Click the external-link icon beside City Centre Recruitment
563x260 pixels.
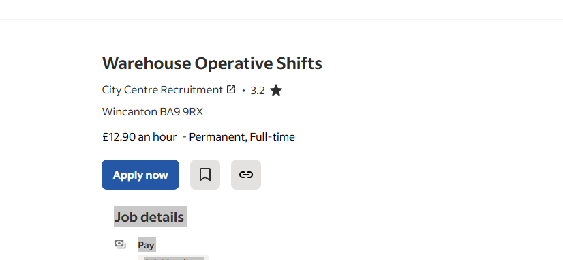point(231,89)
